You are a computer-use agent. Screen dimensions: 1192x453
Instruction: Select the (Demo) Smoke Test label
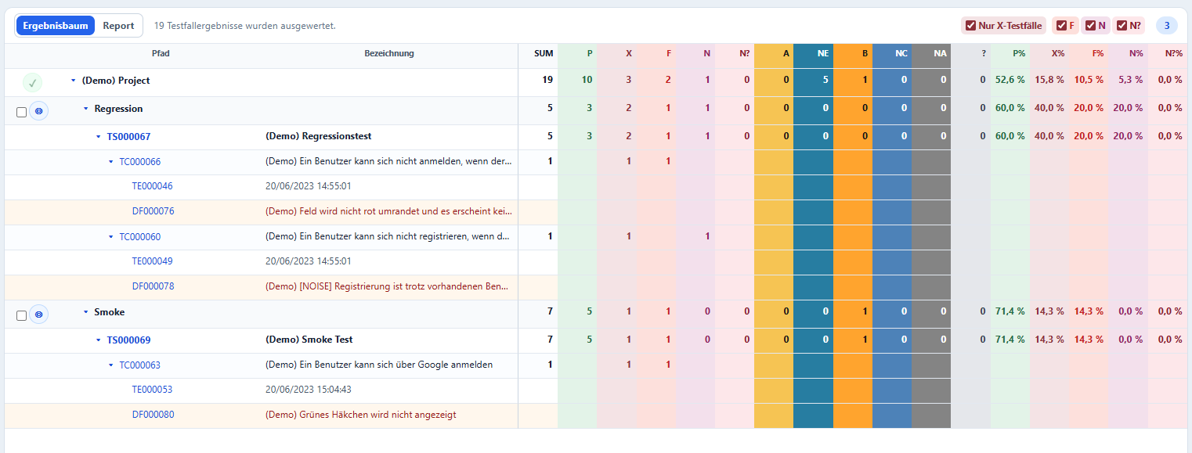(309, 340)
